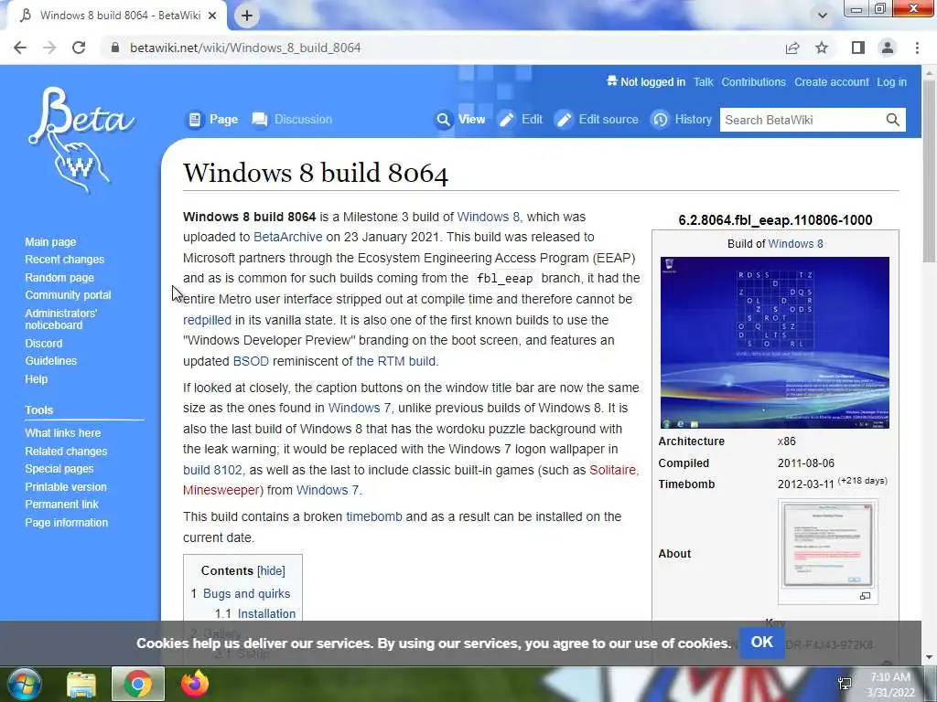Open the Edit source tab
This screenshot has height=702, width=937.
pos(597,120)
